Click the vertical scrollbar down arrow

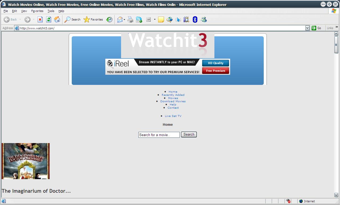tap(336, 195)
